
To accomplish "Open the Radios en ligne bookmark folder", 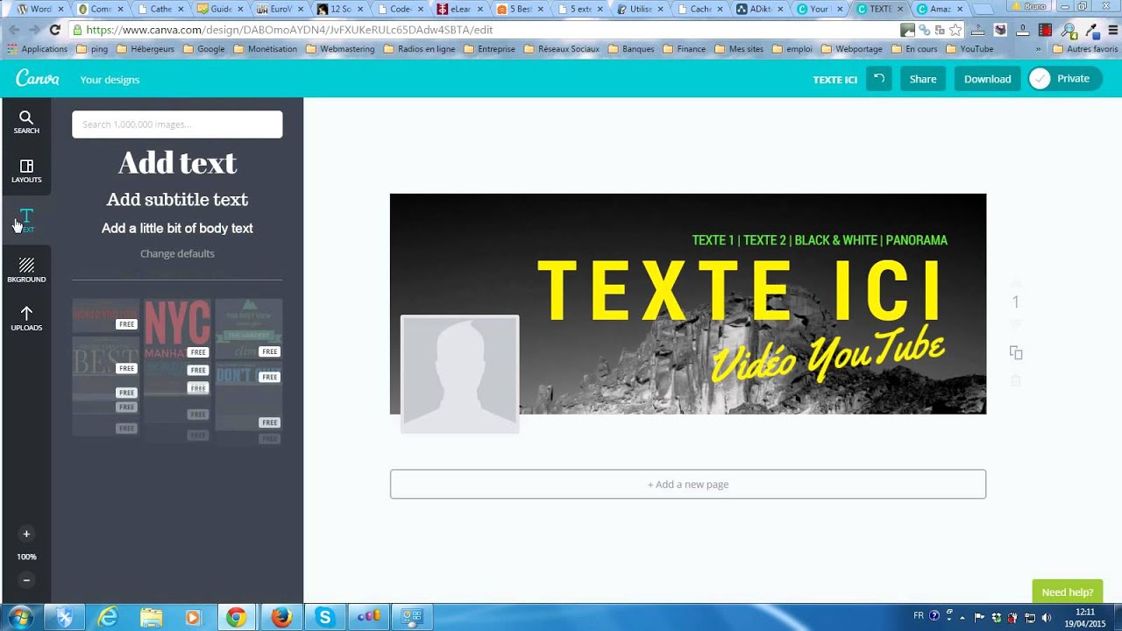I will pyautogui.click(x=419, y=49).
